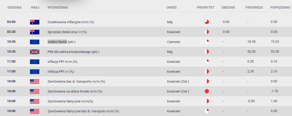Sort by the GODZINA column header

15,8
